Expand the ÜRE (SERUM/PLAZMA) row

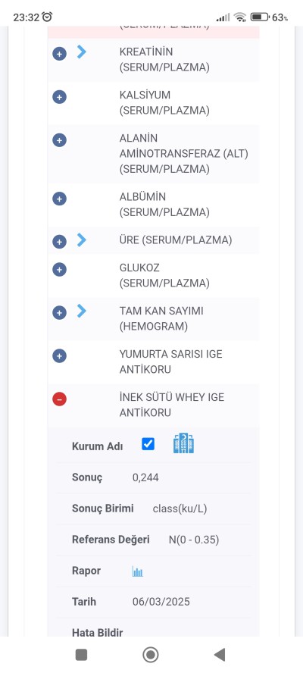point(59,242)
